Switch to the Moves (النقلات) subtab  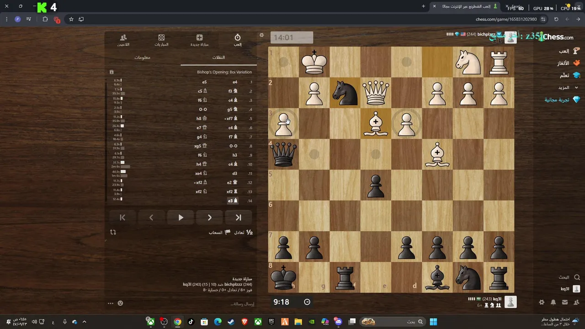218,57
